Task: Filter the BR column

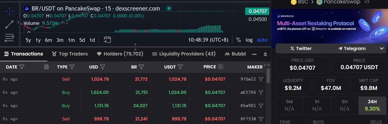Action: tap(141, 67)
